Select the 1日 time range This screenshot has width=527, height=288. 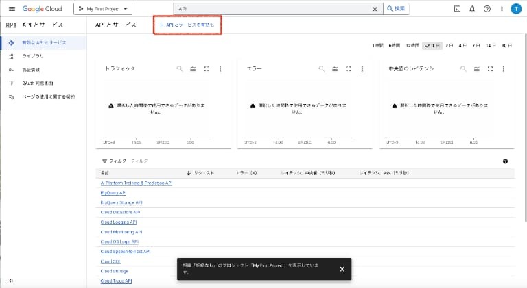432,45
